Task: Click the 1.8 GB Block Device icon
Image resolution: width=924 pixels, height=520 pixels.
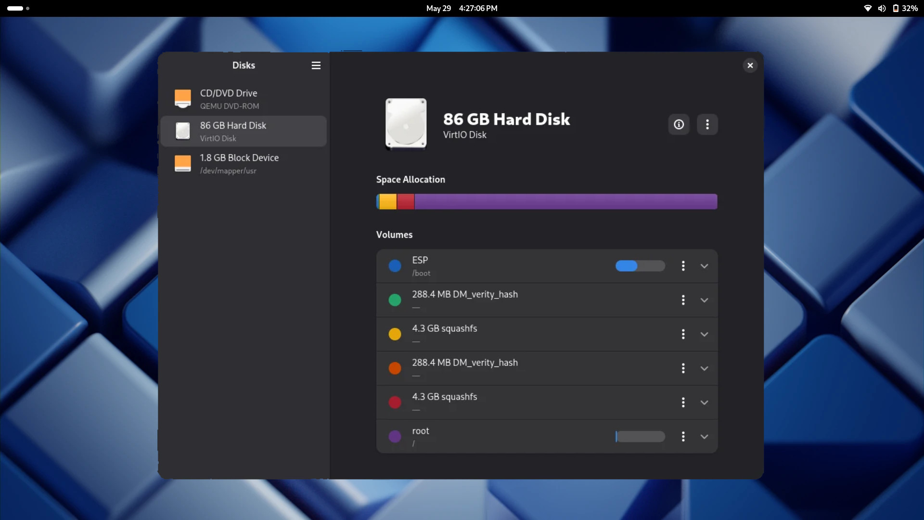Action: pyautogui.click(x=182, y=163)
